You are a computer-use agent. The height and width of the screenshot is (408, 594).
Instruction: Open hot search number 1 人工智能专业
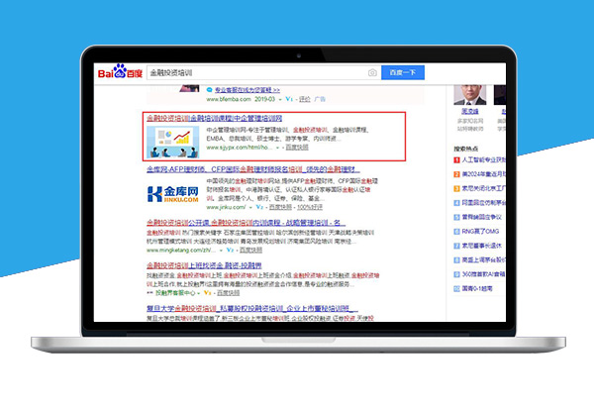pyautogui.click(x=483, y=159)
